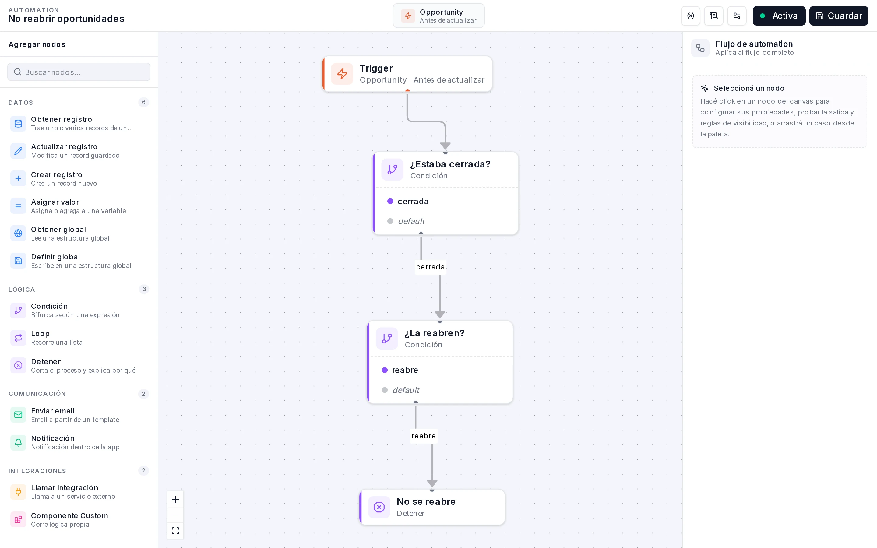877x548 pixels.
Task: Click the DATOS section header
Action: point(21,103)
